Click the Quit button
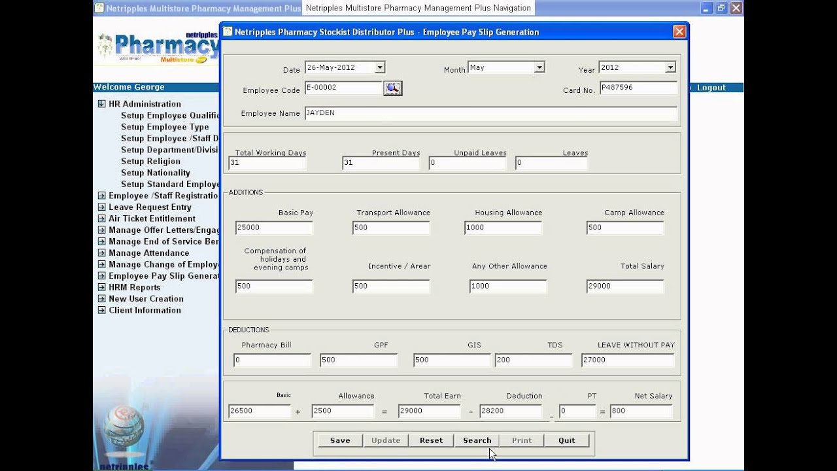The width and height of the screenshot is (837, 471). (567, 440)
